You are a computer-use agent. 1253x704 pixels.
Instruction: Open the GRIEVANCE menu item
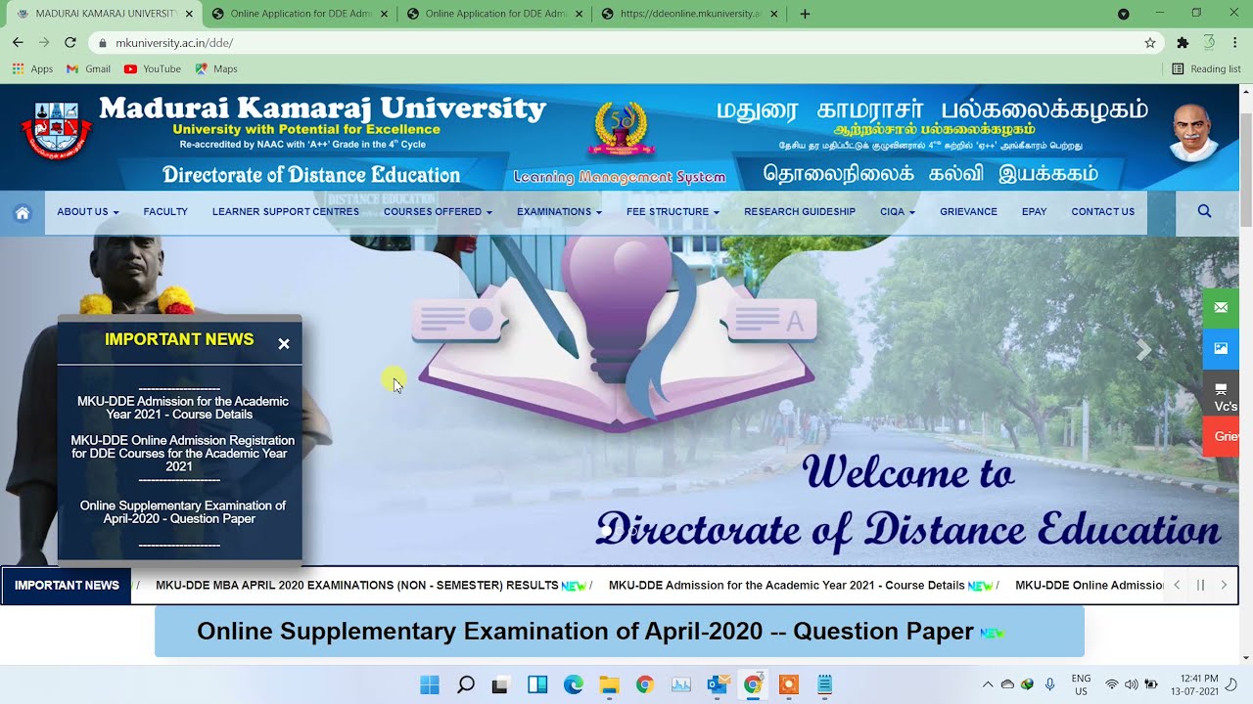[968, 212]
